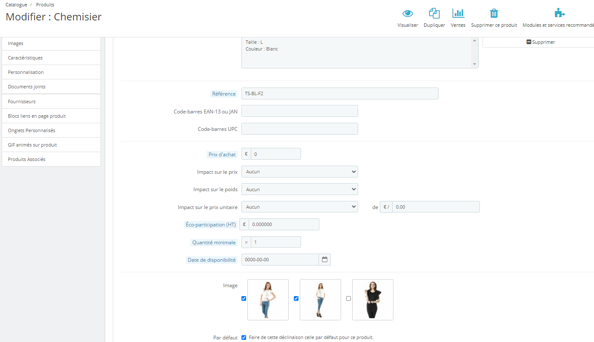Open the Ventes bar-chart icon
The width and height of the screenshot is (594, 342).
(x=458, y=13)
